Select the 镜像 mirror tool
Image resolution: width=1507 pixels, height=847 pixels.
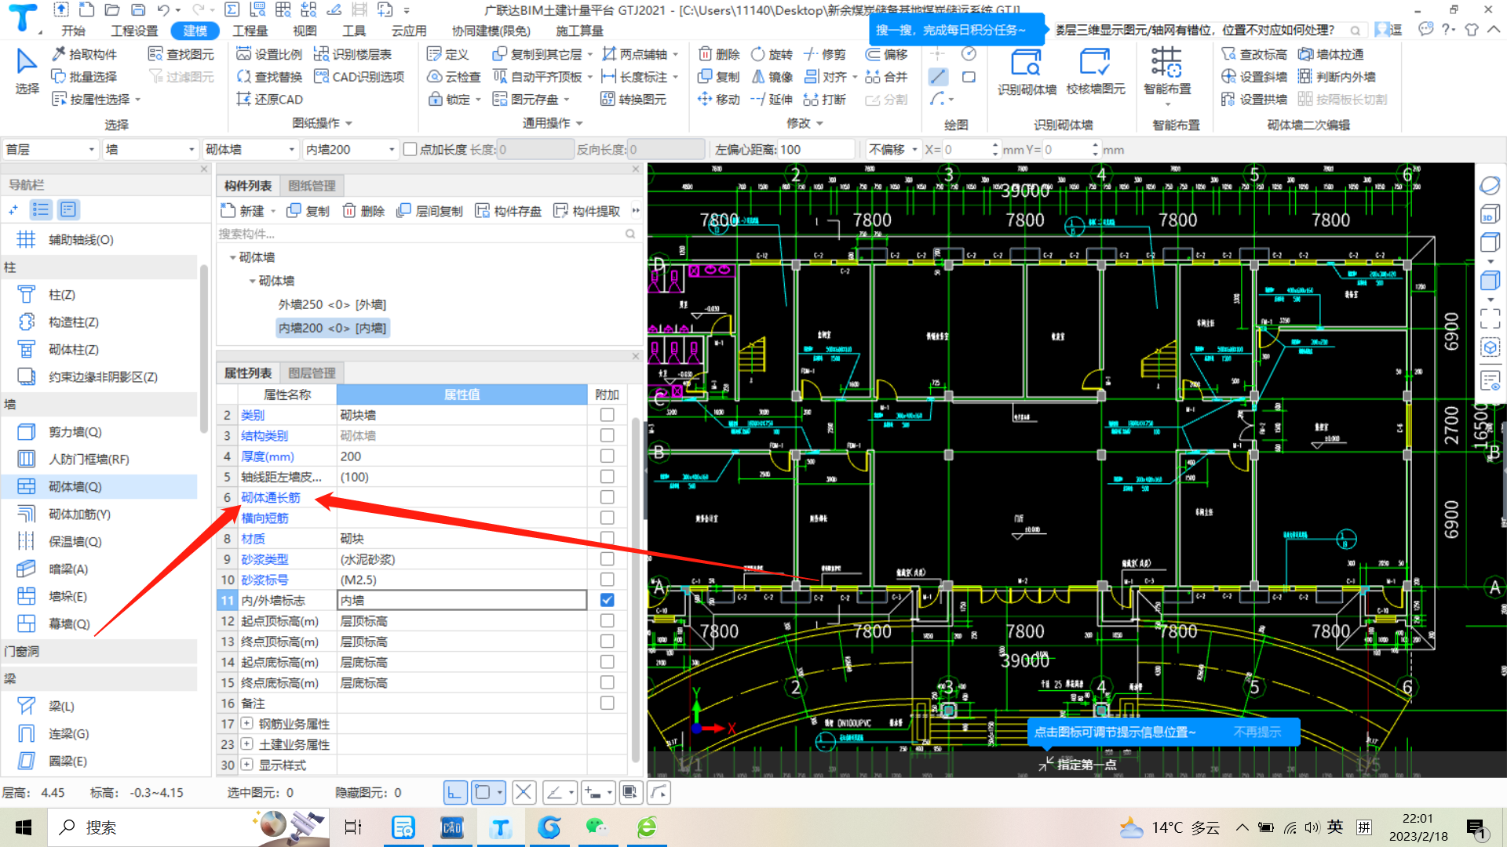(772, 77)
